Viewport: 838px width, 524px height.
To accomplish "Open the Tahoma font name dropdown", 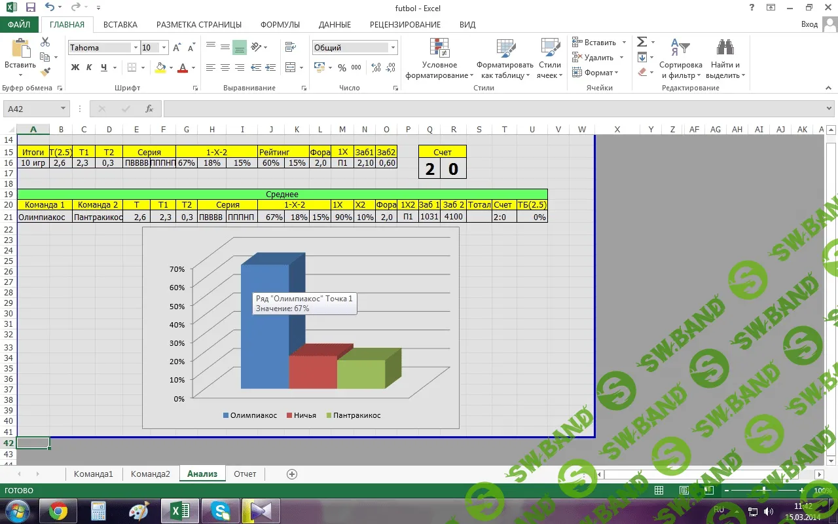I will (x=136, y=48).
